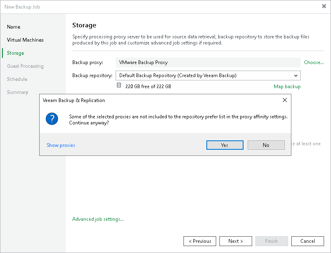Click the Storage page heading
331x253 pixels.
(84, 25)
